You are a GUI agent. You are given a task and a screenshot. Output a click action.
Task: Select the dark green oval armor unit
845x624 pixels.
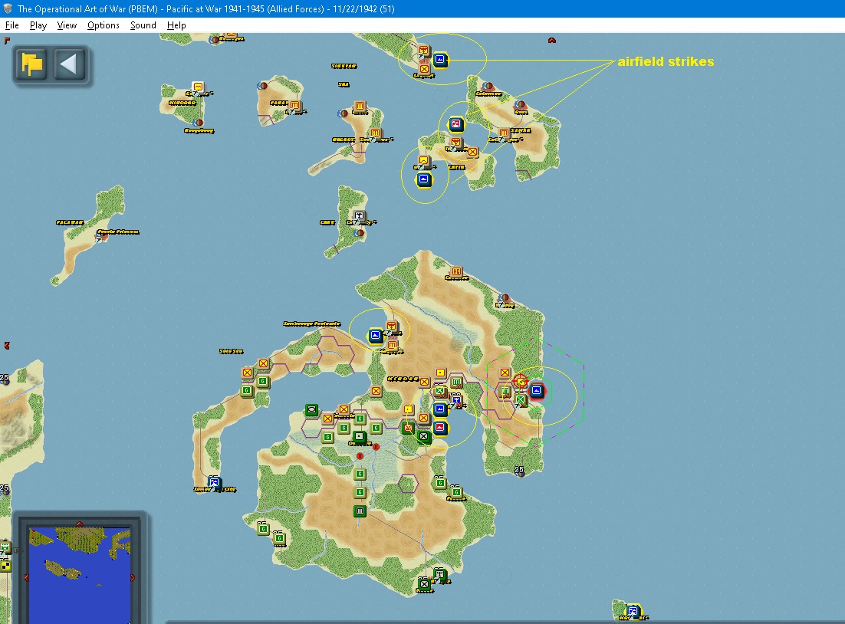311,411
